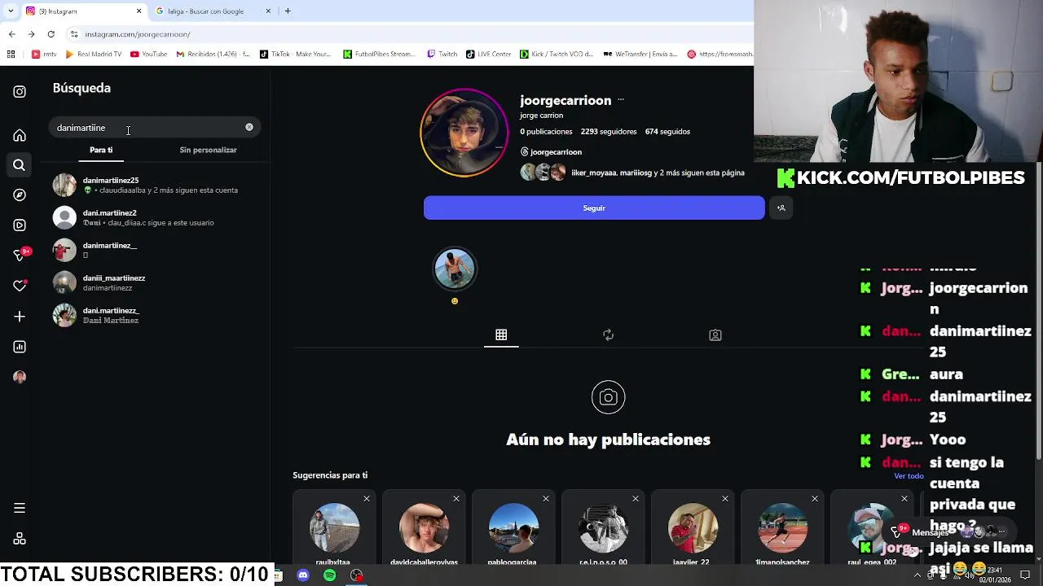Open the YouTube bookmark
Screen dimensions: 1043x586
[148, 55]
